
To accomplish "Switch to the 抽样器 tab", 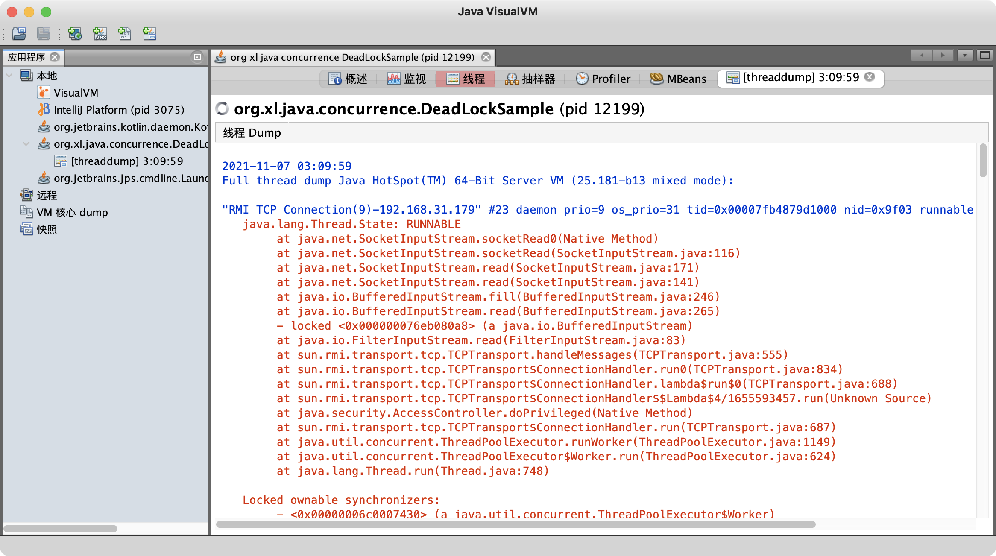I will [x=530, y=79].
